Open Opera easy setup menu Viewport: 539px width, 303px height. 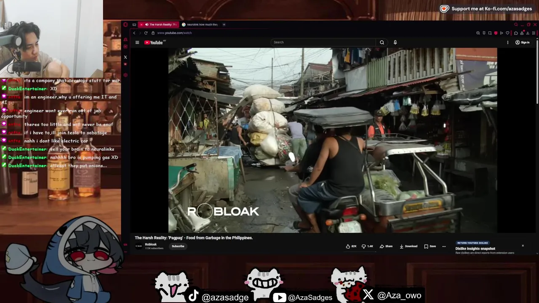click(x=534, y=33)
